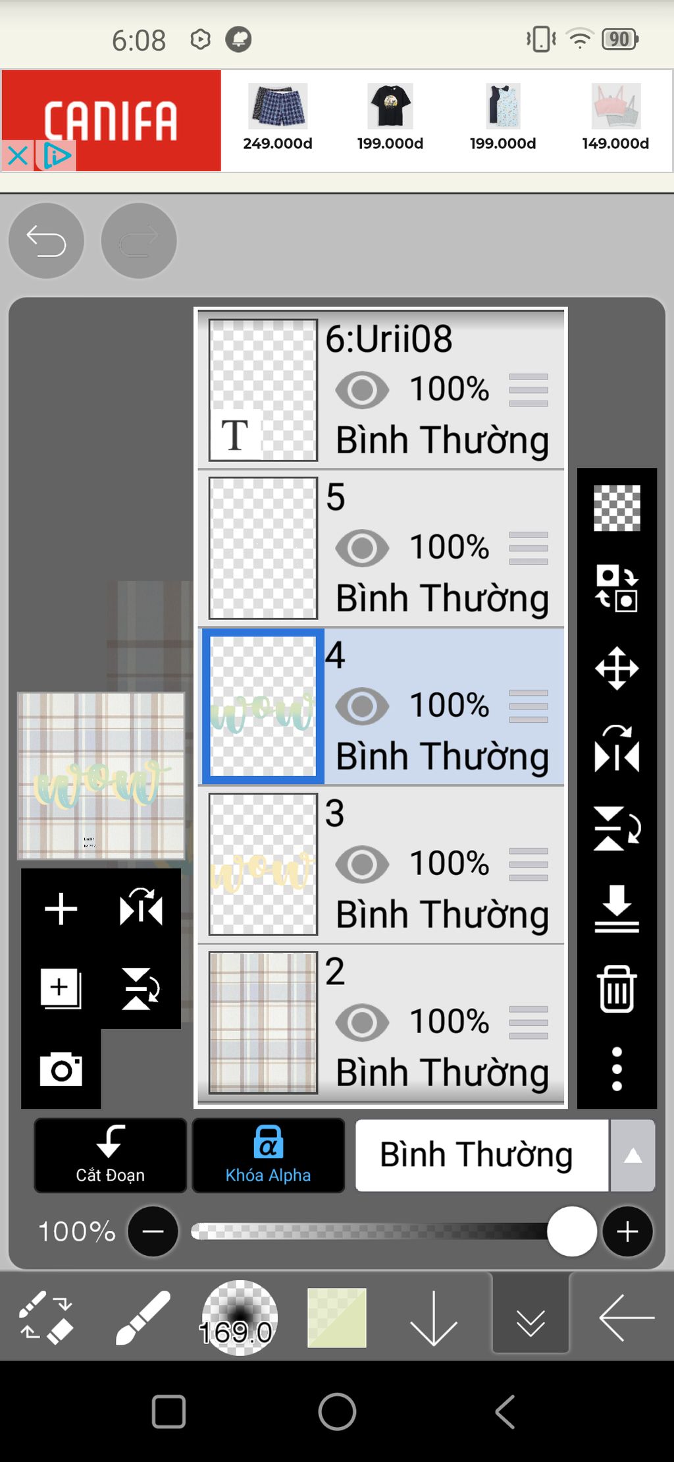Collapse the panel with the double-chevron button
Screen dimensions: 674x1462
531,1318
